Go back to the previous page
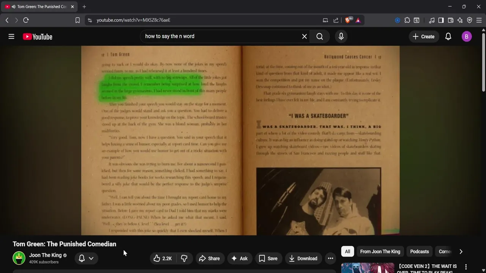 (x=7, y=20)
